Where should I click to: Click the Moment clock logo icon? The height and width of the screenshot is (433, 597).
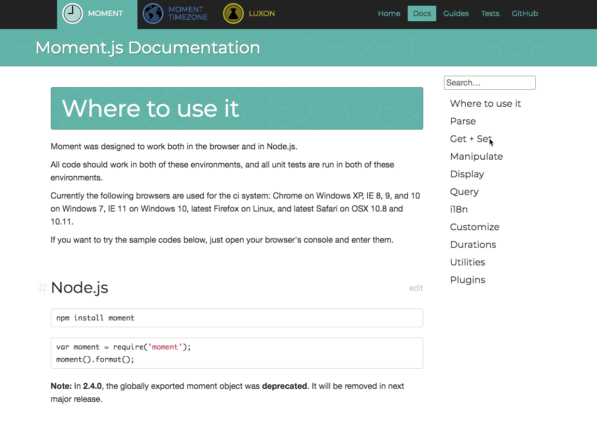coord(72,13)
